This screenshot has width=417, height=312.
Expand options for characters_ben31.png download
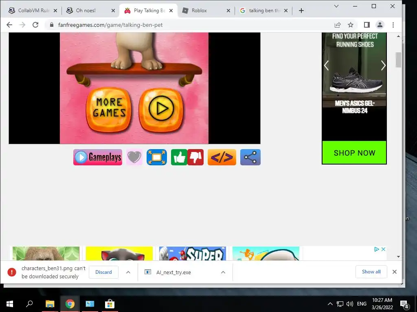[128, 272]
